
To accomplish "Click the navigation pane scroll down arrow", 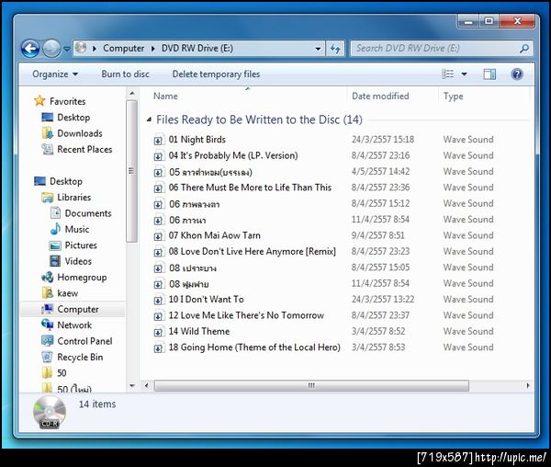I will pos(131,385).
